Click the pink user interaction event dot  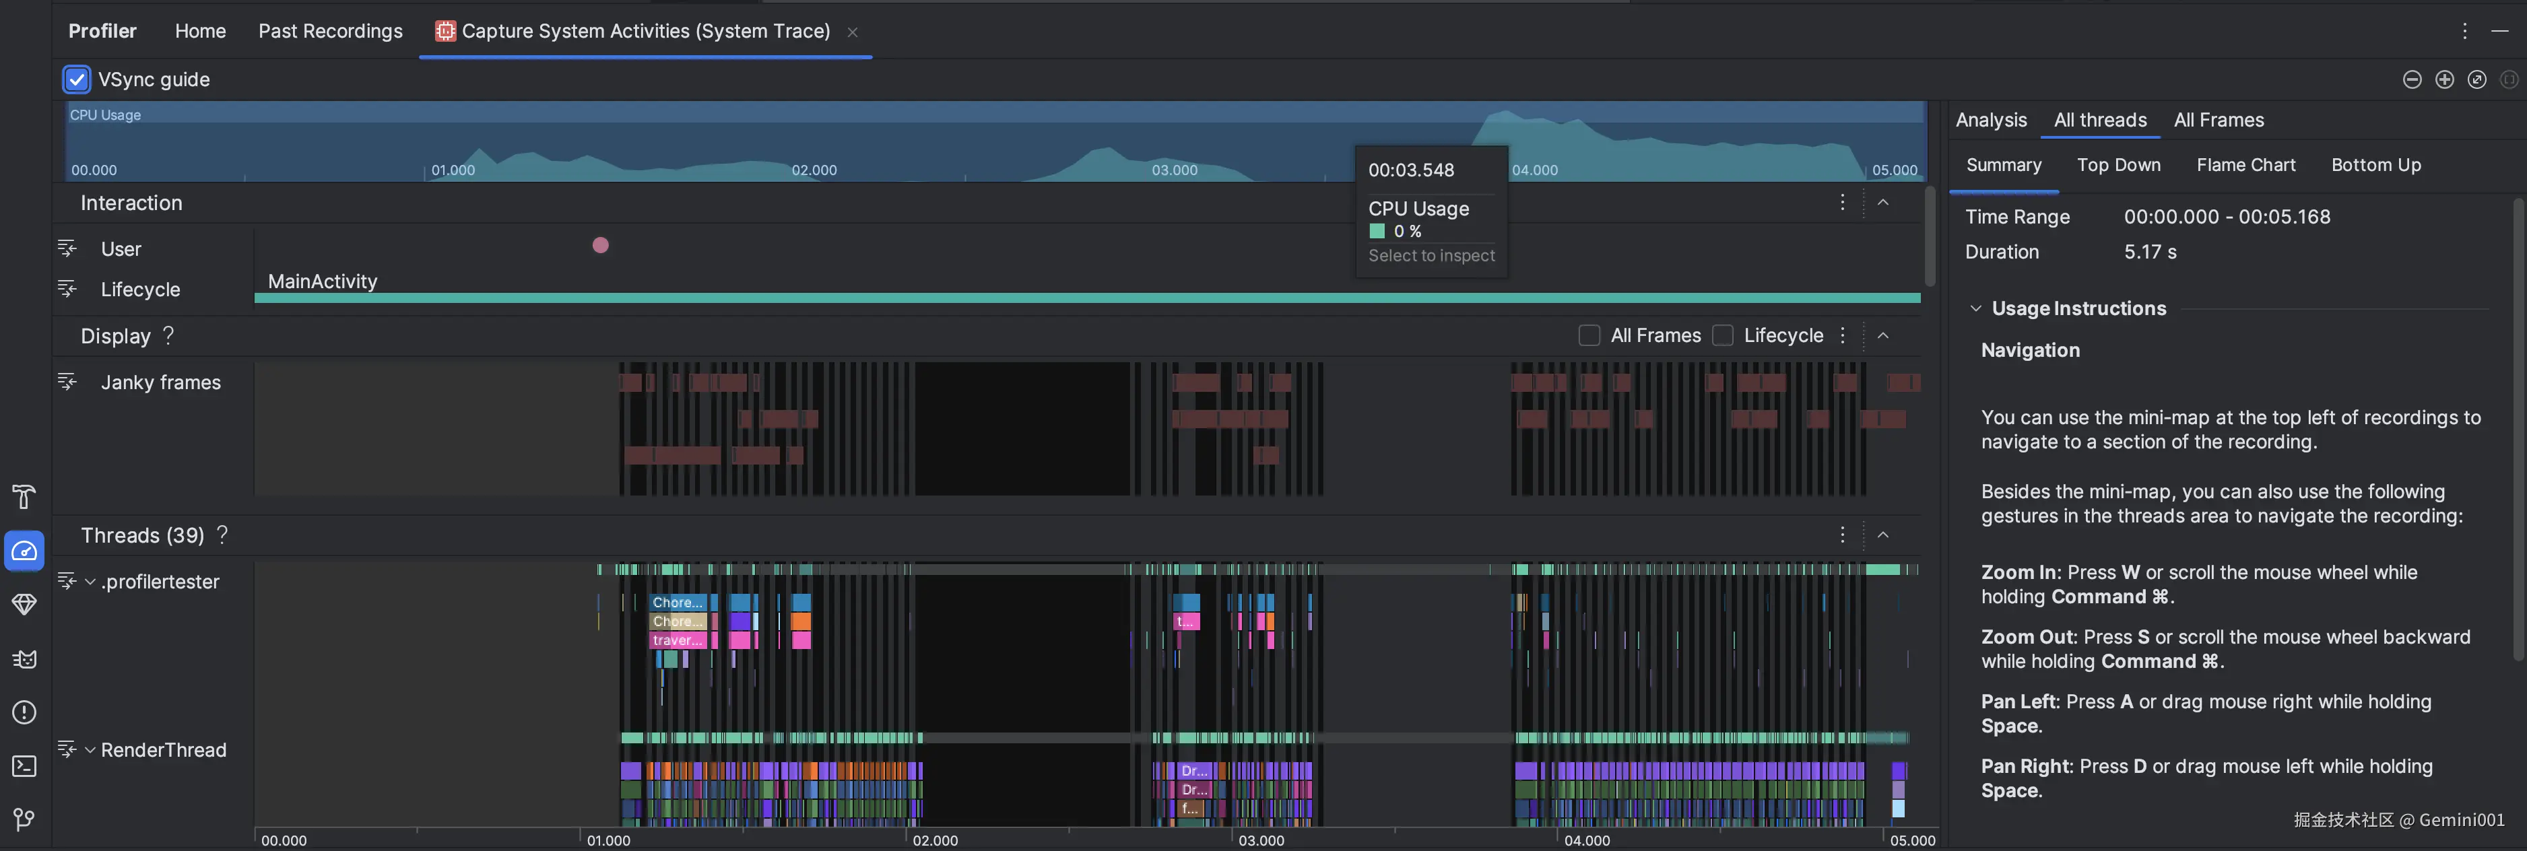(600, 245)
